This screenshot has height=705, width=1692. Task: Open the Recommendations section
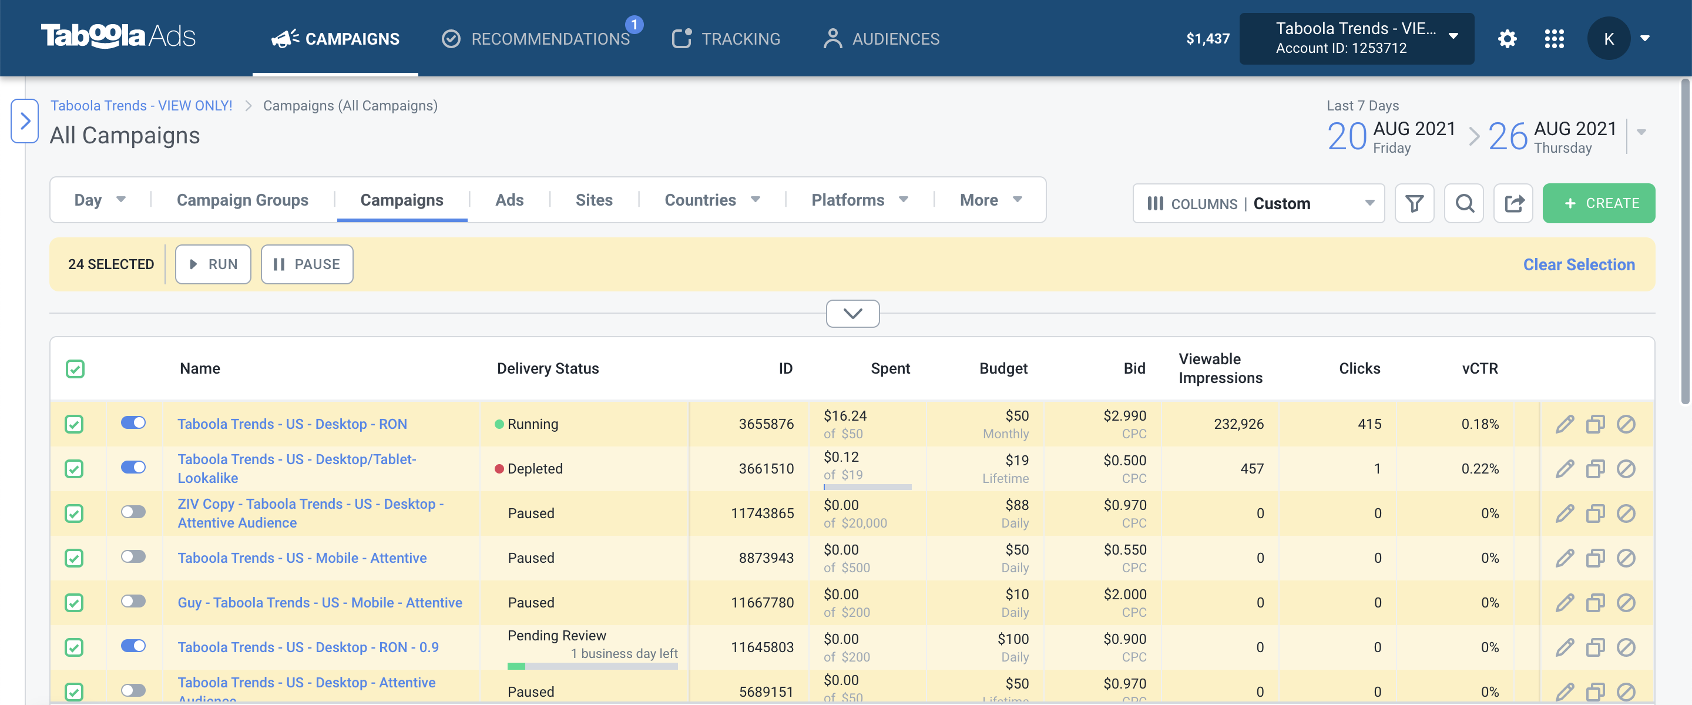pyautogui.click(x=536, y=39)
